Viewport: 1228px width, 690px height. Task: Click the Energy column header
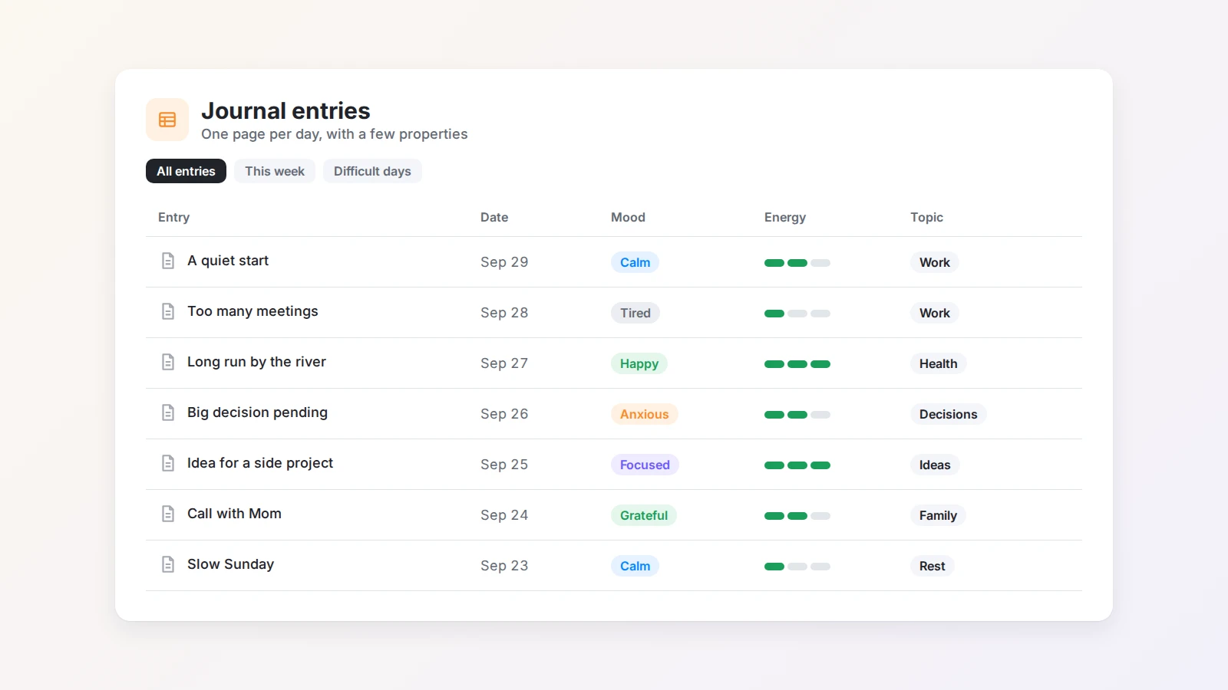(x=785, y=217)
